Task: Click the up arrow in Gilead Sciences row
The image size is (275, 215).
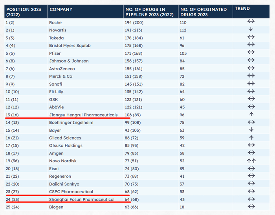Action: [x=251, y=138]
